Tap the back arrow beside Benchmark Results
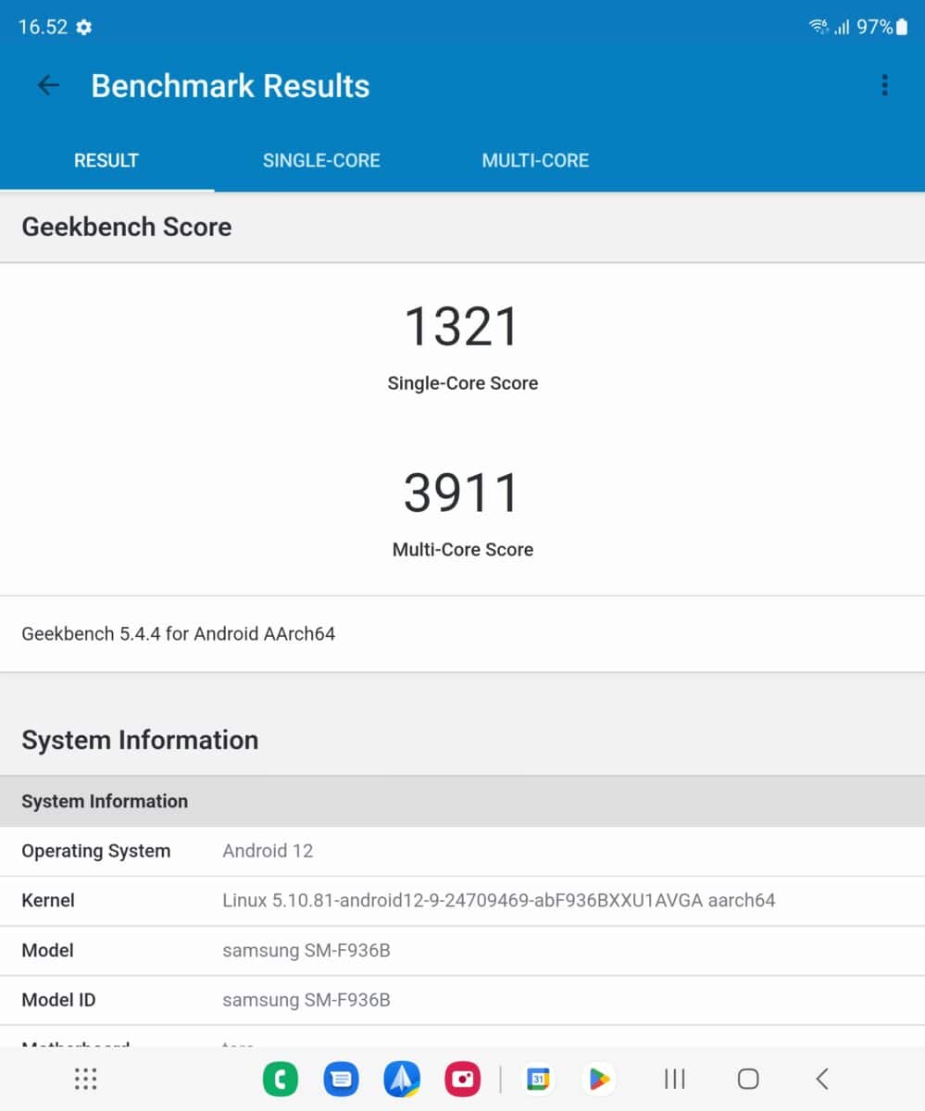The image size is (925, 1111). tap(48, 86)
